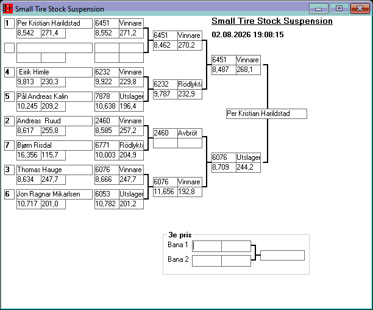The width and height of the screenshot is (373, 310).
Task: Click the quarterfinal time 8,462 cell
Action: click(165, 45)
